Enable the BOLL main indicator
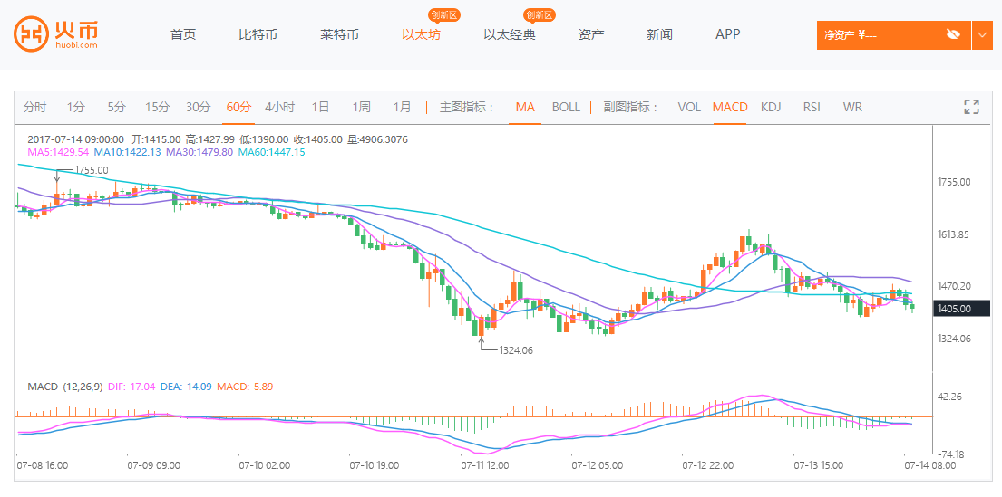 click(x=566, y=107)
